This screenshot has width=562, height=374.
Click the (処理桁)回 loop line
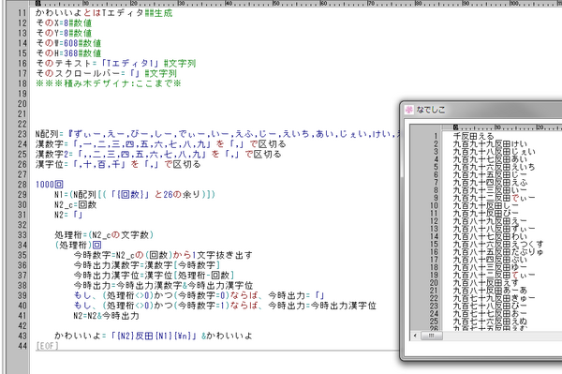78,245
